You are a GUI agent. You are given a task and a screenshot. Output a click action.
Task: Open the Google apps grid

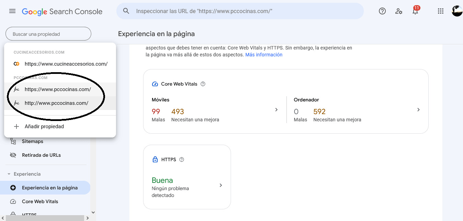click(x=441, y=11)
